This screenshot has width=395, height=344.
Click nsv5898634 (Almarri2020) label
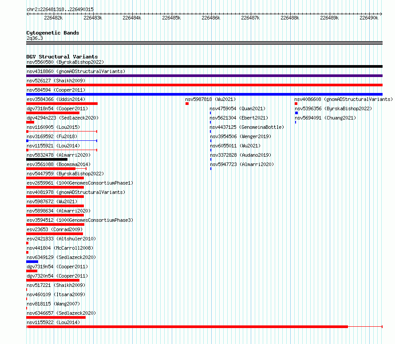59,211
